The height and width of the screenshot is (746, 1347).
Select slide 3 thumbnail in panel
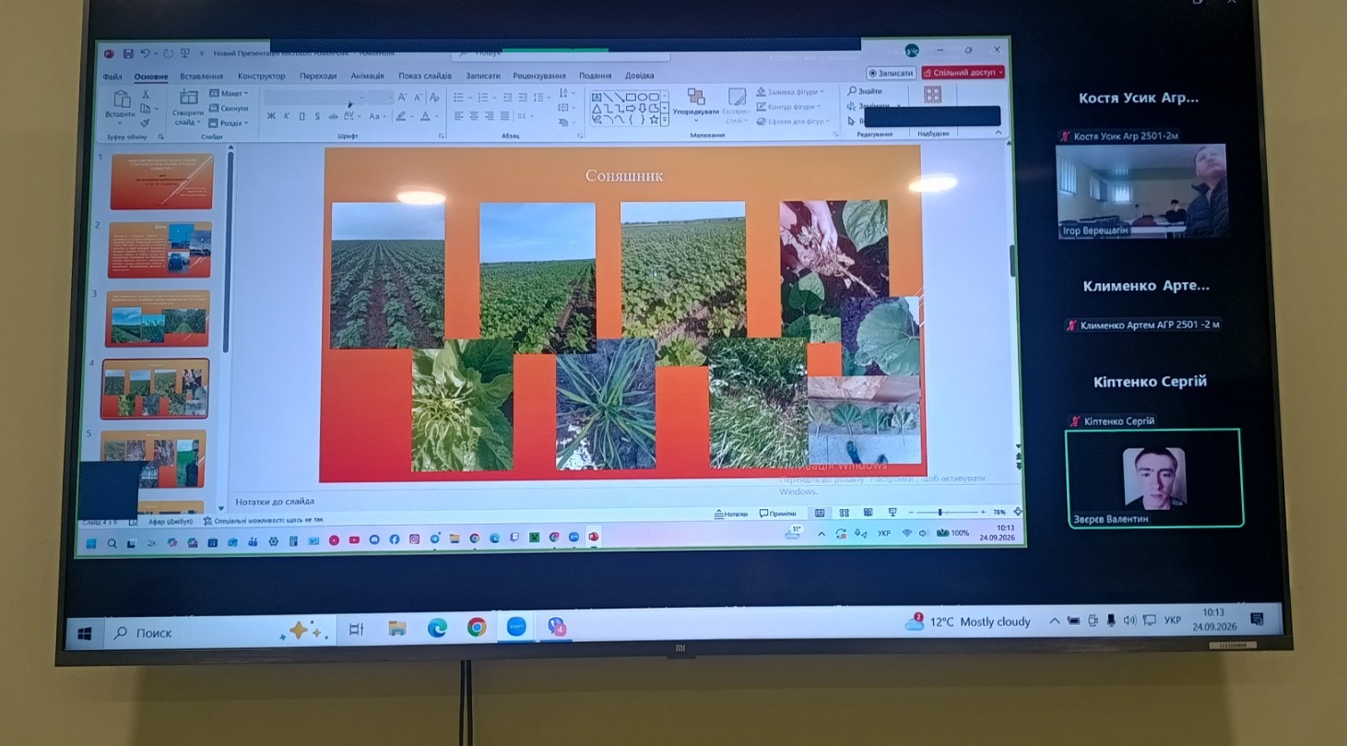[159, 317]
